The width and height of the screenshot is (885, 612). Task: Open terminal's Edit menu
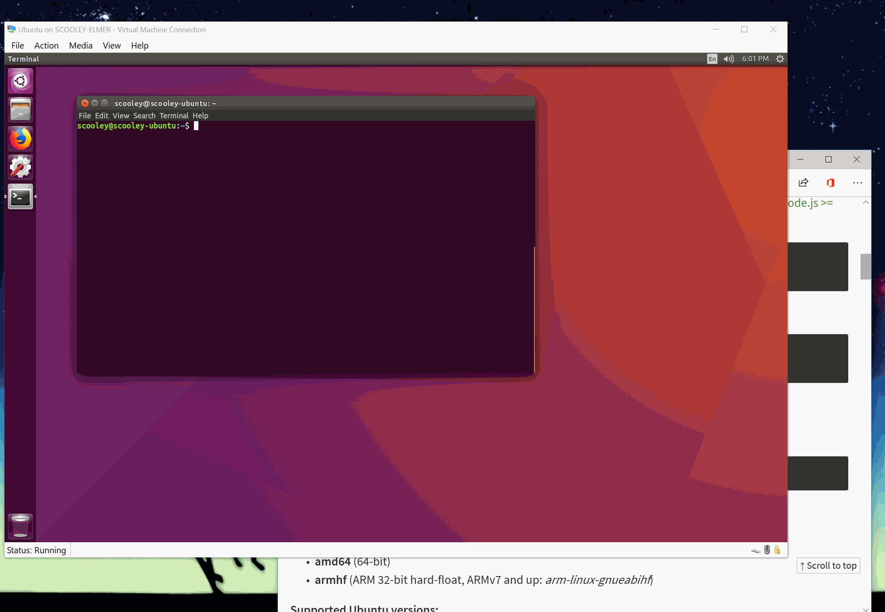[x=102, y=115]
